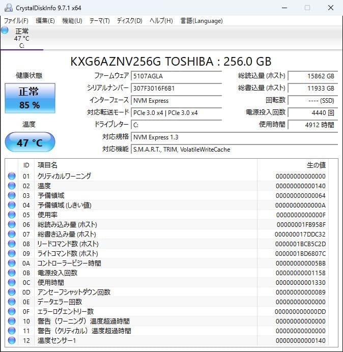Click status orb of 総読み込み量 (ホスト) row
Image resolution: width=343 pixels, height=352 pixels.
pyautogui.click(x=12, y=224)
